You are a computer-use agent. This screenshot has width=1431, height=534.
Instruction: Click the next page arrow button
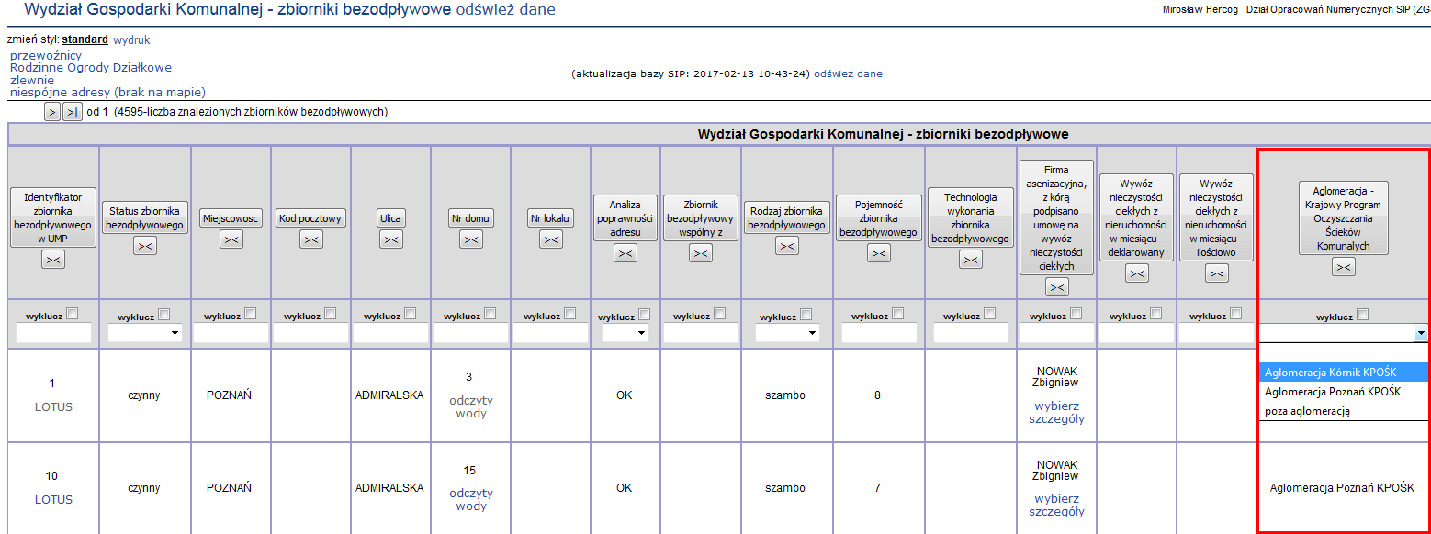click(52, 112)
